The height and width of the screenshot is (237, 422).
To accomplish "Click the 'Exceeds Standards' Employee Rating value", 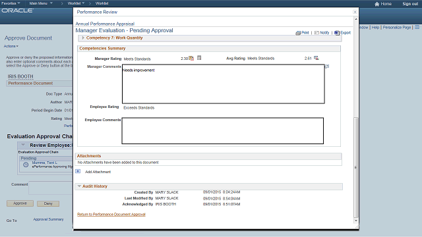I will pos(139,107).
